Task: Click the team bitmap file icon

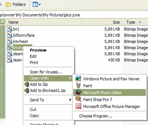Action: click(x=9, y=60)
